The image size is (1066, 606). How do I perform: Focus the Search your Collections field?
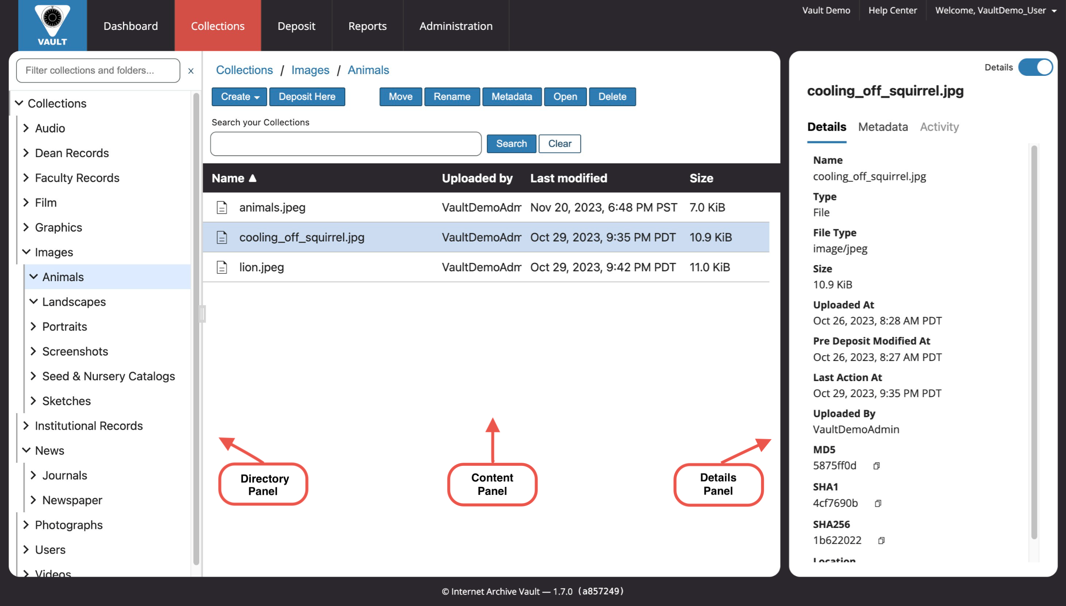click(x=346, y=144)
